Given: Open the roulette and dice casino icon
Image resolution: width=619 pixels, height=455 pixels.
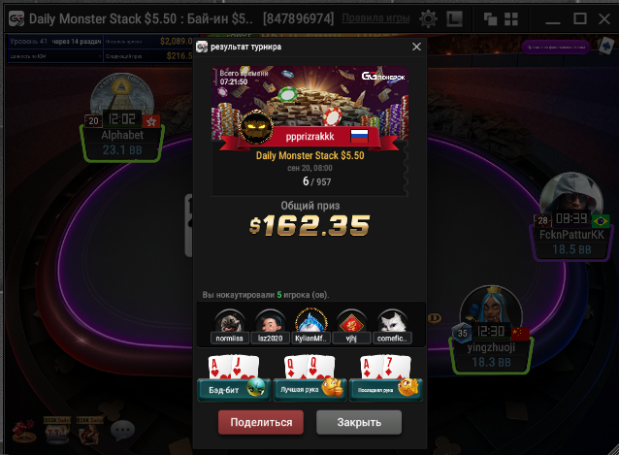Looking at the screenshot, I should (x=24, y=431).
